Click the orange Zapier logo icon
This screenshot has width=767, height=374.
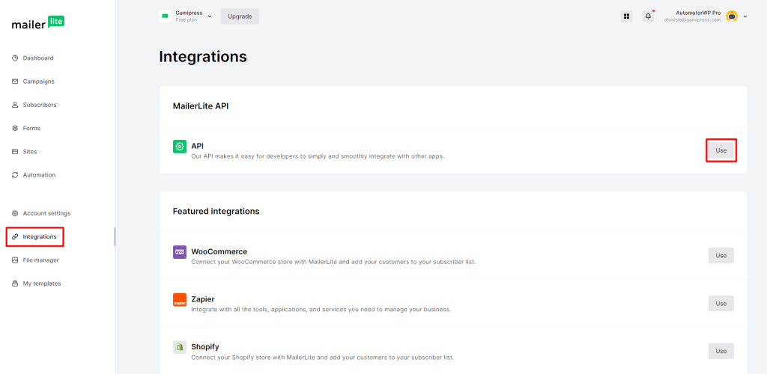pyautogui.click(x=180, y=300)
